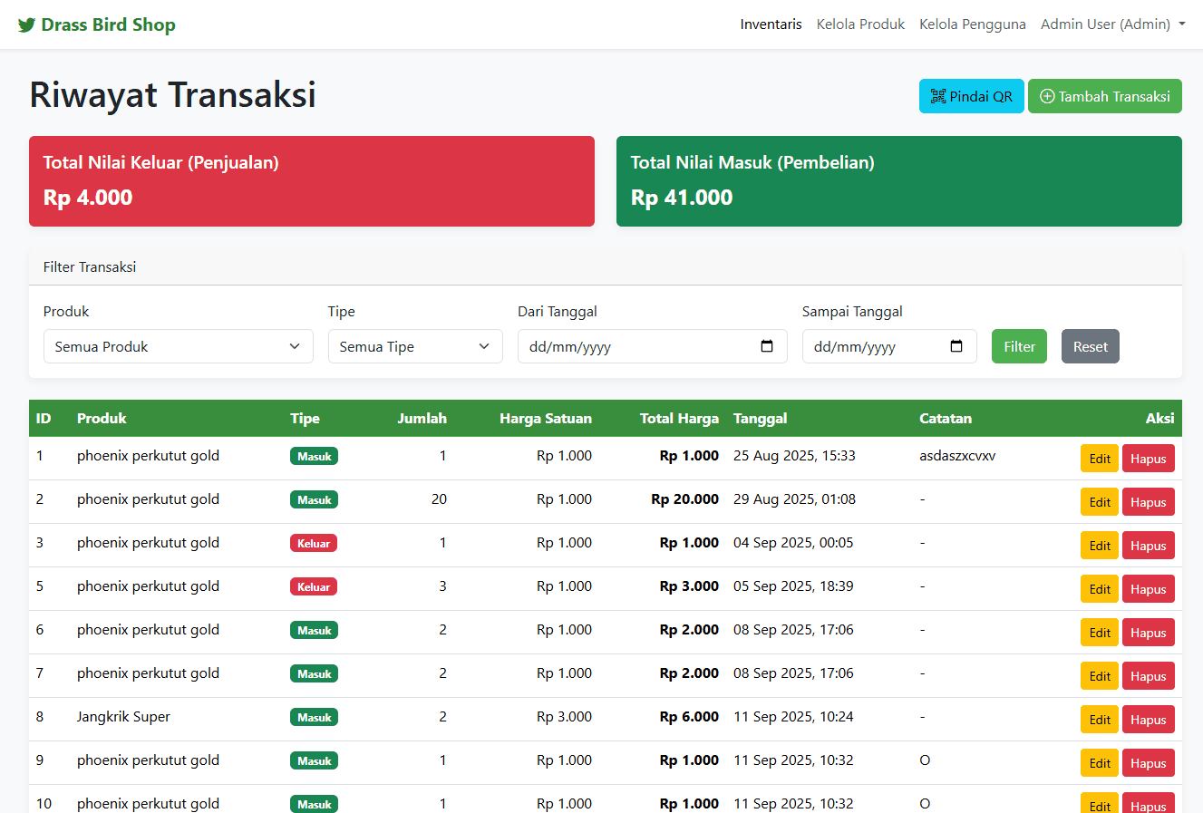
Task: Click the Drass Bird Shop title link
Action: tap(107, 24)
